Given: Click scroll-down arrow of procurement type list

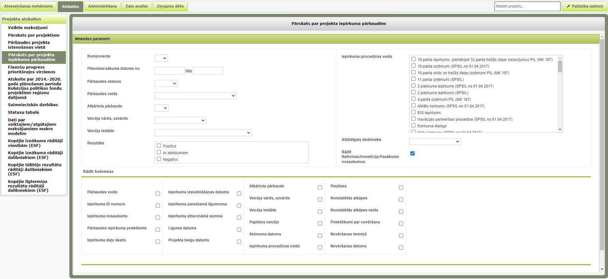Looking at the screenshot, I should [x=560, y=130].
